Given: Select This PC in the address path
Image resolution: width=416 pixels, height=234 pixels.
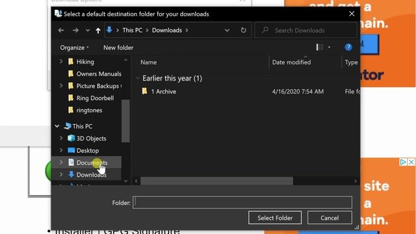Looking at the screenshot, I should 132,31.
